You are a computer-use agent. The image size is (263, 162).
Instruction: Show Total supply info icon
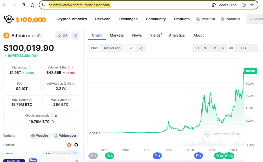(x=30, y=100)
